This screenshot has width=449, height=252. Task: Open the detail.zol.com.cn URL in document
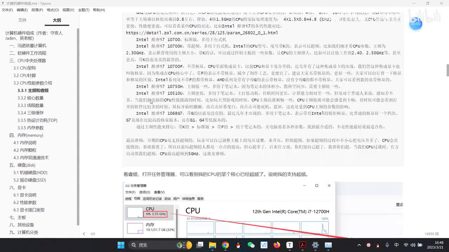(202, 33)
